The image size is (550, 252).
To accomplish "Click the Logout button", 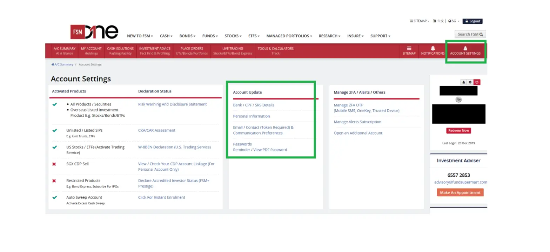I will point(472,21).
